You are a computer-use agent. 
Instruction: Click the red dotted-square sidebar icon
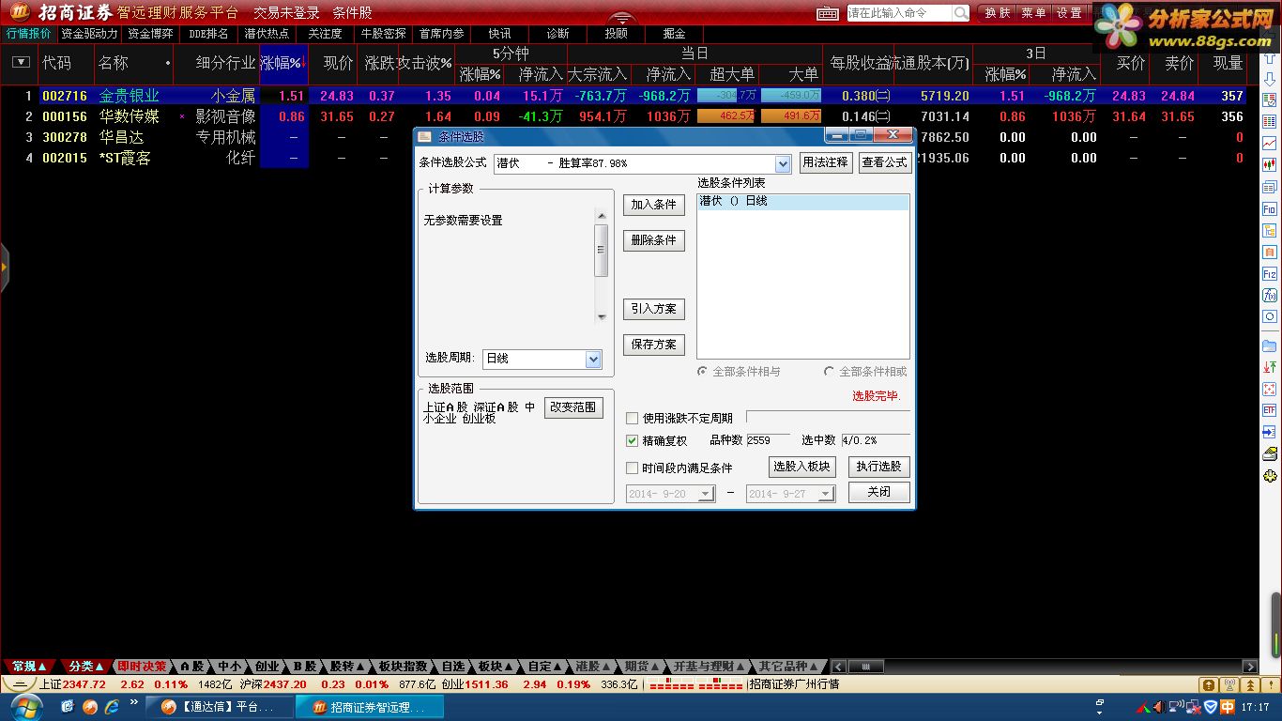tap(1270, 389)
